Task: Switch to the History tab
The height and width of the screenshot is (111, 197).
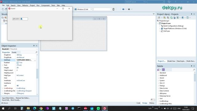Action: (152, 103)
